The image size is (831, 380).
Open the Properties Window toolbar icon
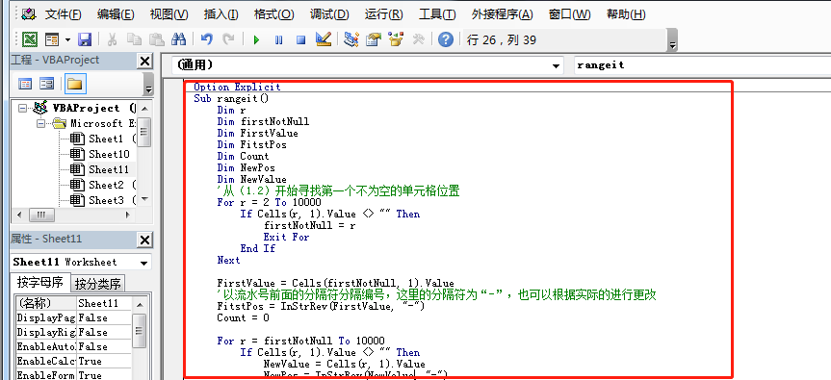[374, 39]
